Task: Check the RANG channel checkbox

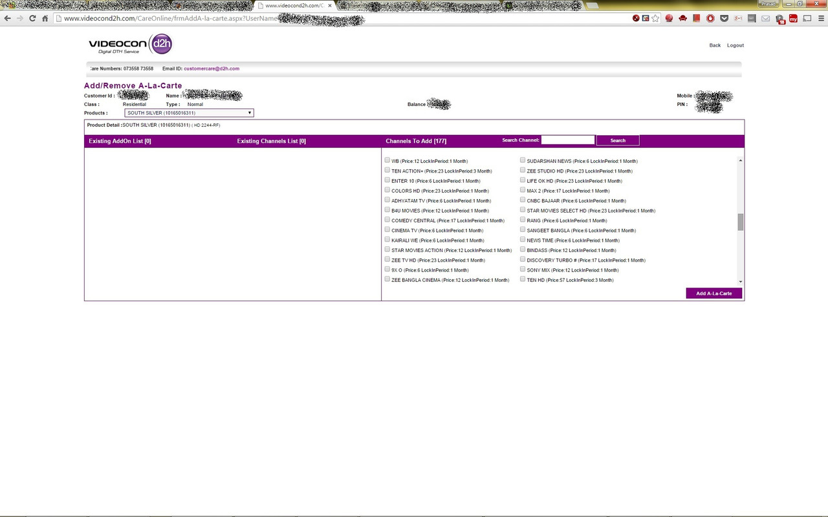Action: click(x=523, y=220)
